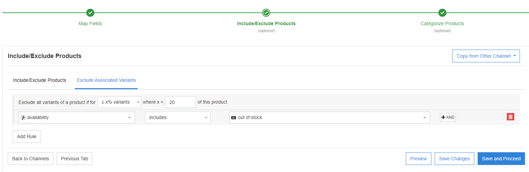529x172 pixels.
Task: Click the function icon beside availability
Action: [23, 118]
